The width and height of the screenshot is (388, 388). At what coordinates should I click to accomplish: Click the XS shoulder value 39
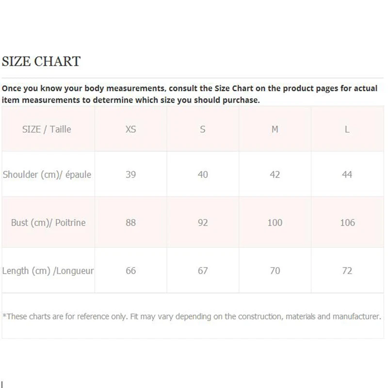pyautogui.click(x=131, y=175)
